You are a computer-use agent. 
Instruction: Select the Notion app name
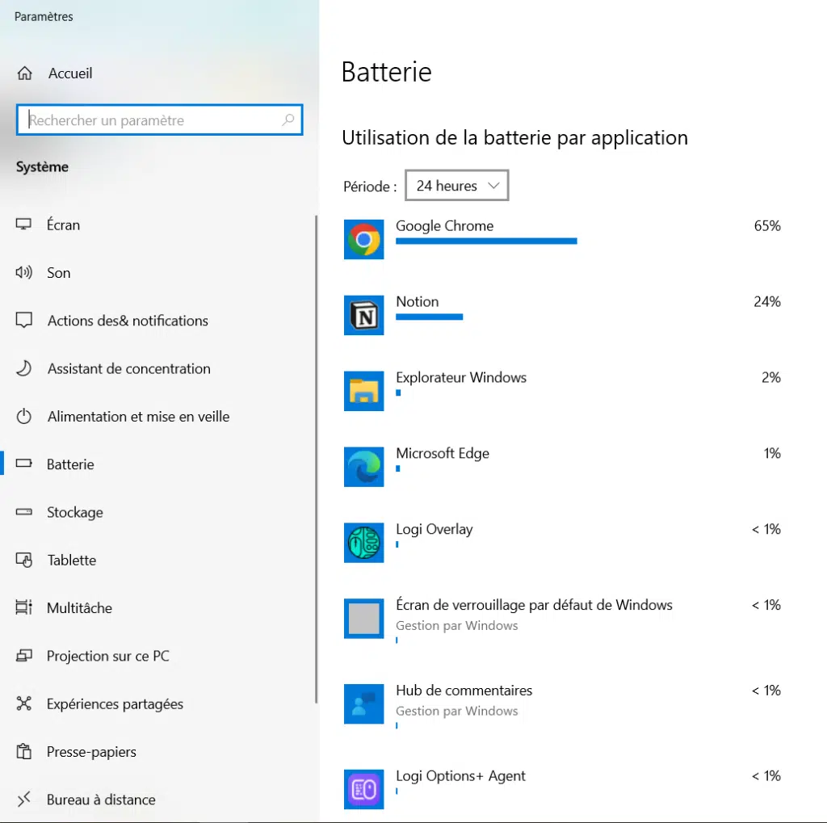point(418,302)
